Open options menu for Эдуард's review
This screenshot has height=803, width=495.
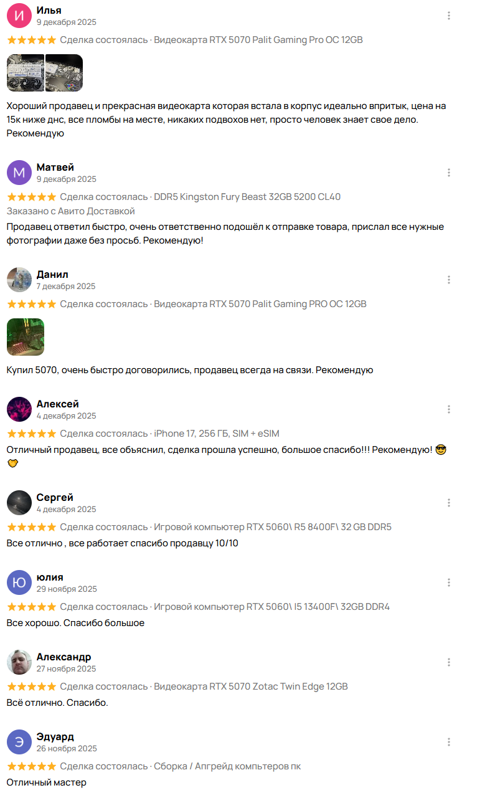tap(449, 742)
